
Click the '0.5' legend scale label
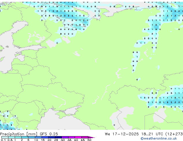click(x=10, y=140)
